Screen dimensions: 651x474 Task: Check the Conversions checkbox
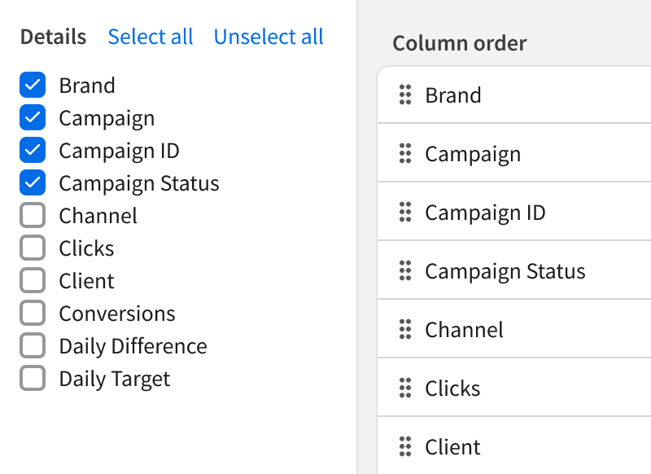click(33, 314)
